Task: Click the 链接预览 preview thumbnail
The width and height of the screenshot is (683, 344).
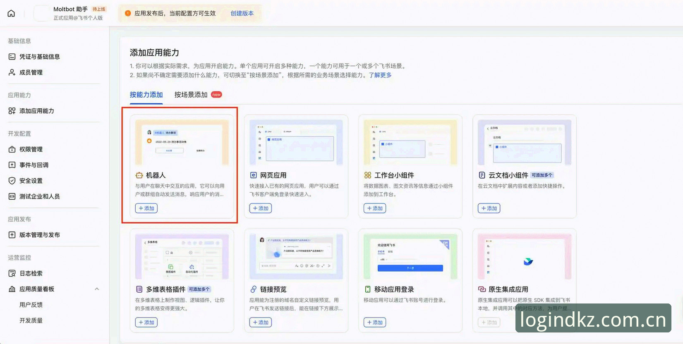Action: click(296, 257)
